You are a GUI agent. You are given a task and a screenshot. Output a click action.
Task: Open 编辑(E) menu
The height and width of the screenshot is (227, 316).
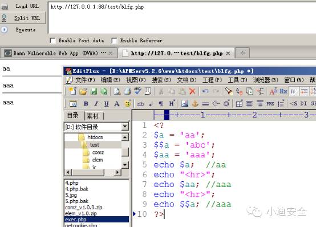(x=110, y=80)
